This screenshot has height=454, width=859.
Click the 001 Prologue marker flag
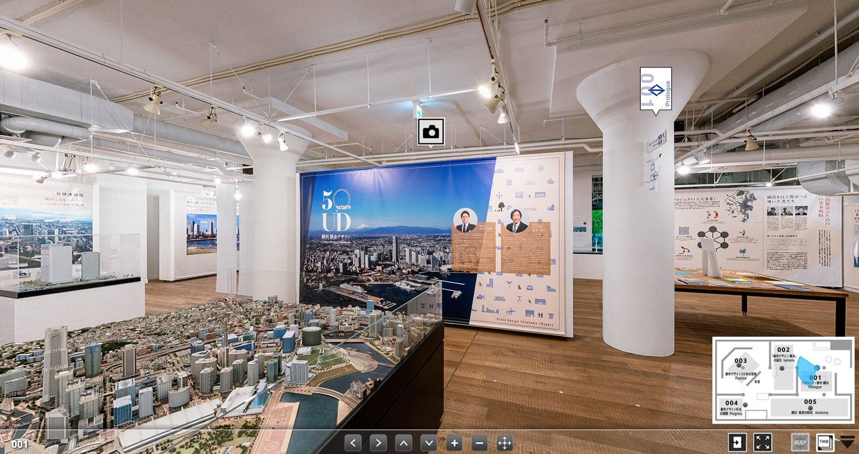656,90
